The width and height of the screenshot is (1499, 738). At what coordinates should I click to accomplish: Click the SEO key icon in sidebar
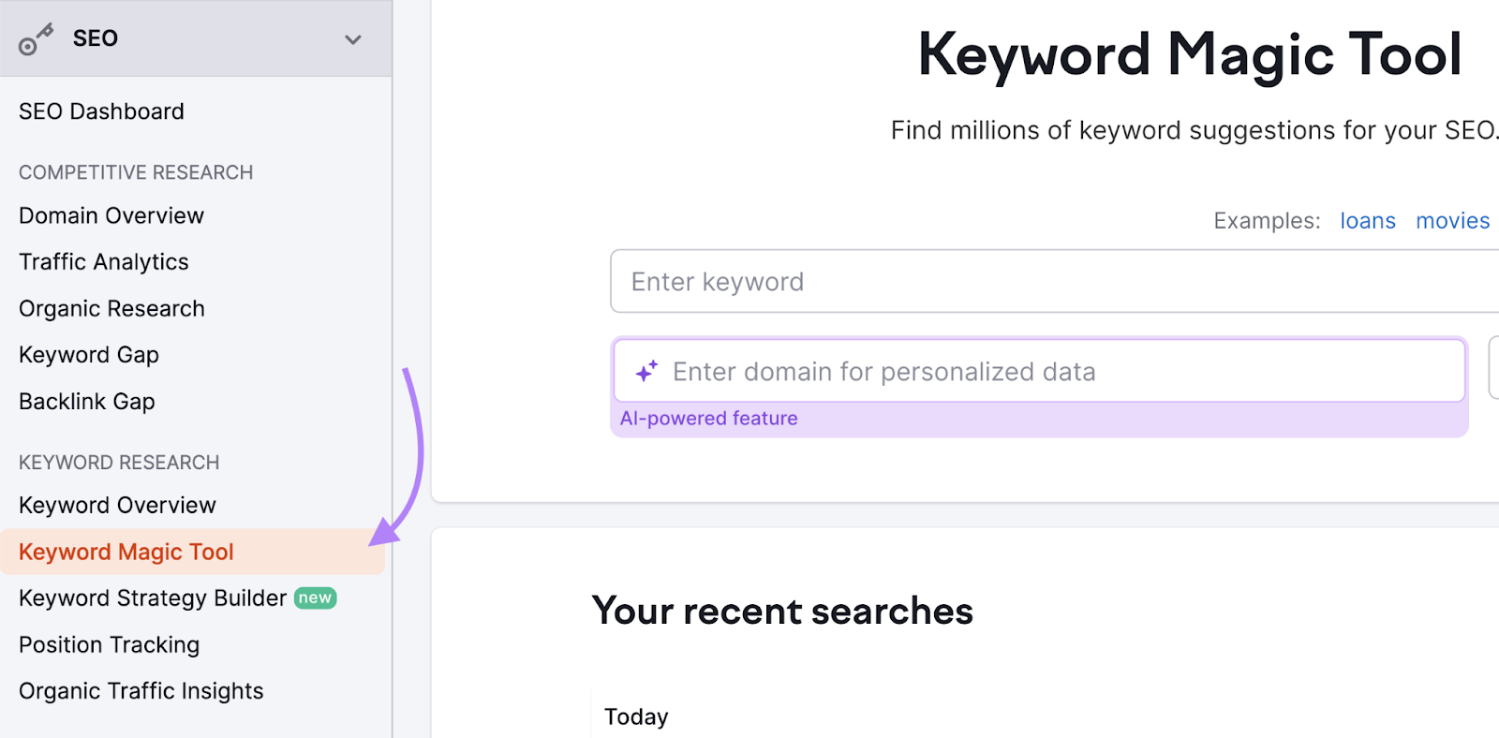pos(36,38)
